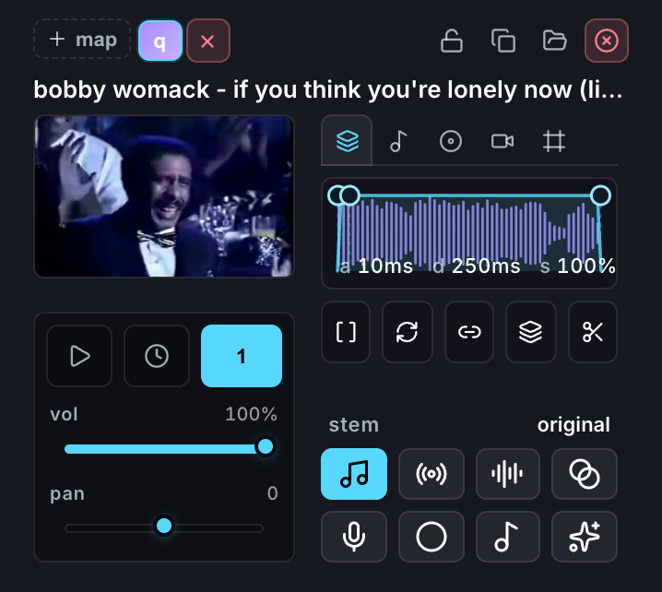This screenshot has height=592, width=662.
Task: Click the + map button
Action: 82,40
